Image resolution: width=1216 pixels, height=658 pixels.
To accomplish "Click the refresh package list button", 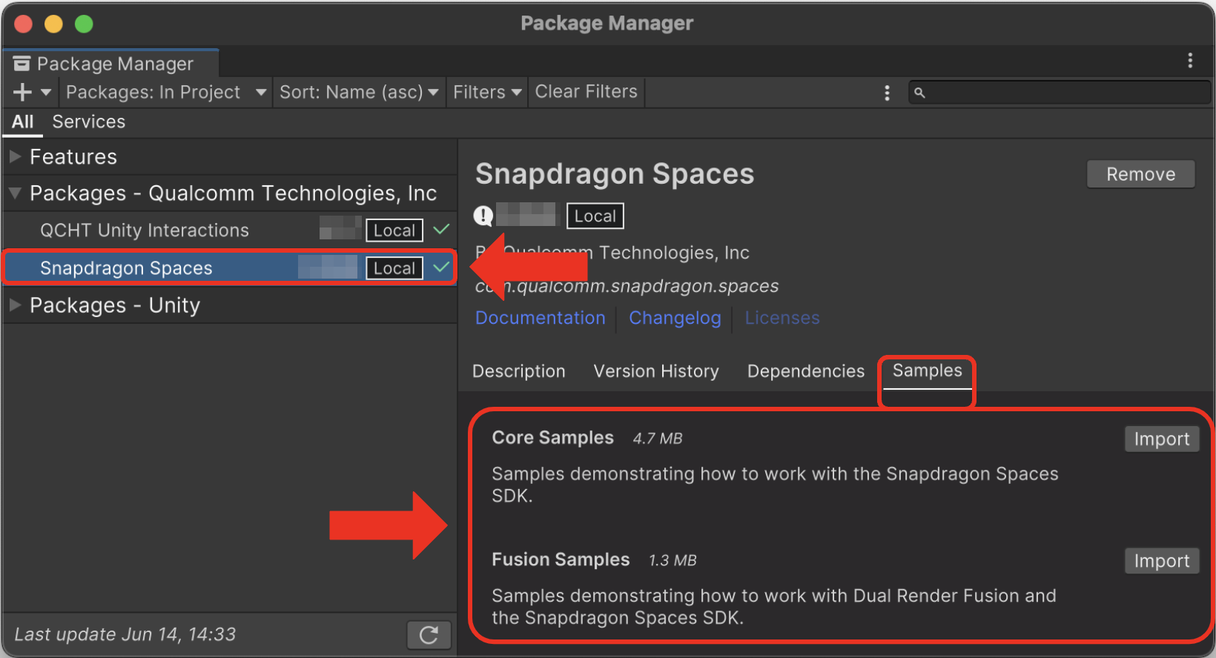I will [x=429, y=635].
